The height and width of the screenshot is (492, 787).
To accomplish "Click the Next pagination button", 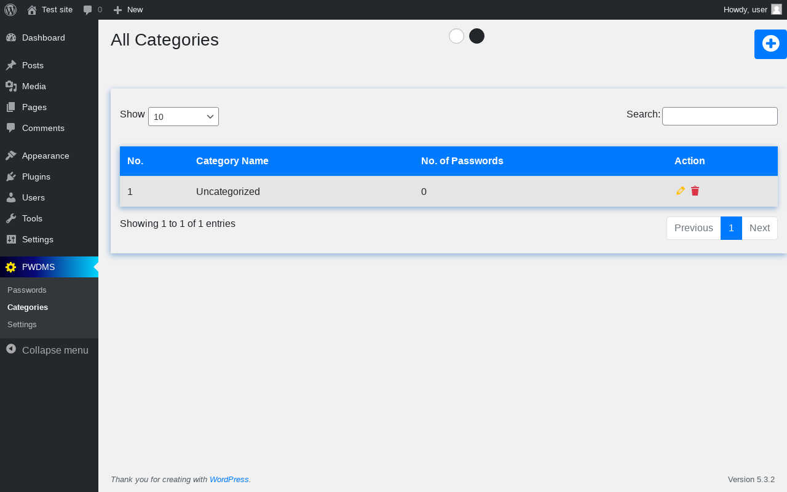I will [759, 228].
